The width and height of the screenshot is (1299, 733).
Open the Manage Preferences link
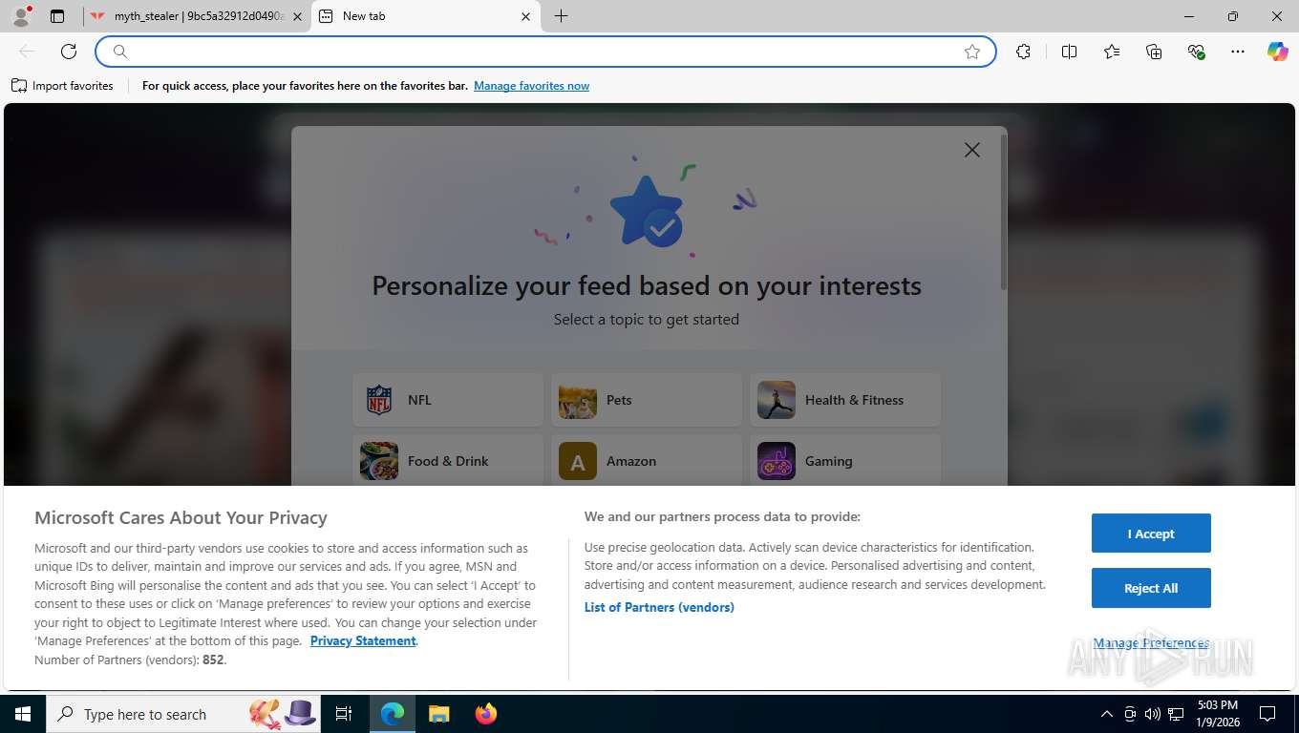pos(1151,643)
